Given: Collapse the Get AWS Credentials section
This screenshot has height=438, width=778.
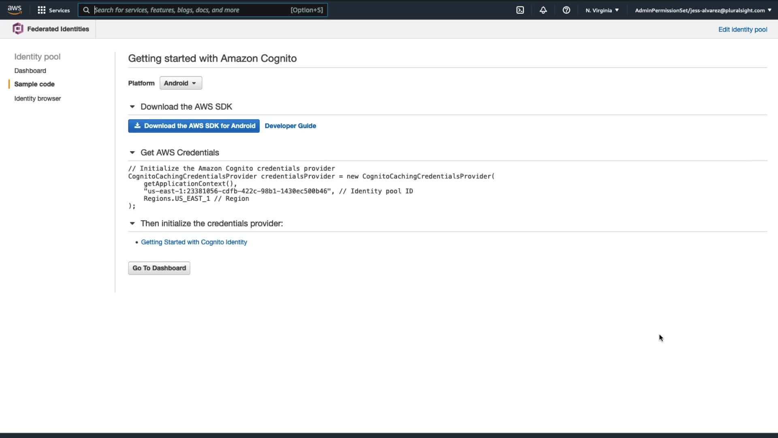Looking at the screenshot, I should 132,152.
